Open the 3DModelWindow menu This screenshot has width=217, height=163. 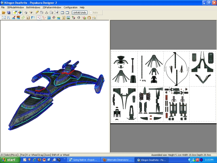(15, 7)
